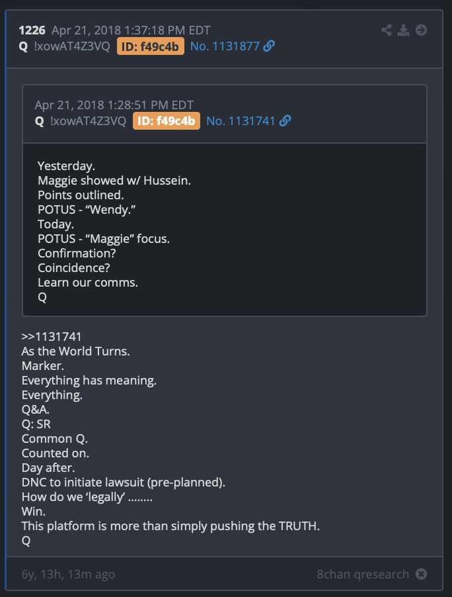The width and height of the screenshot is (452, 597).
Task: Click the post number 1226
Action: (x=32, y=30)
